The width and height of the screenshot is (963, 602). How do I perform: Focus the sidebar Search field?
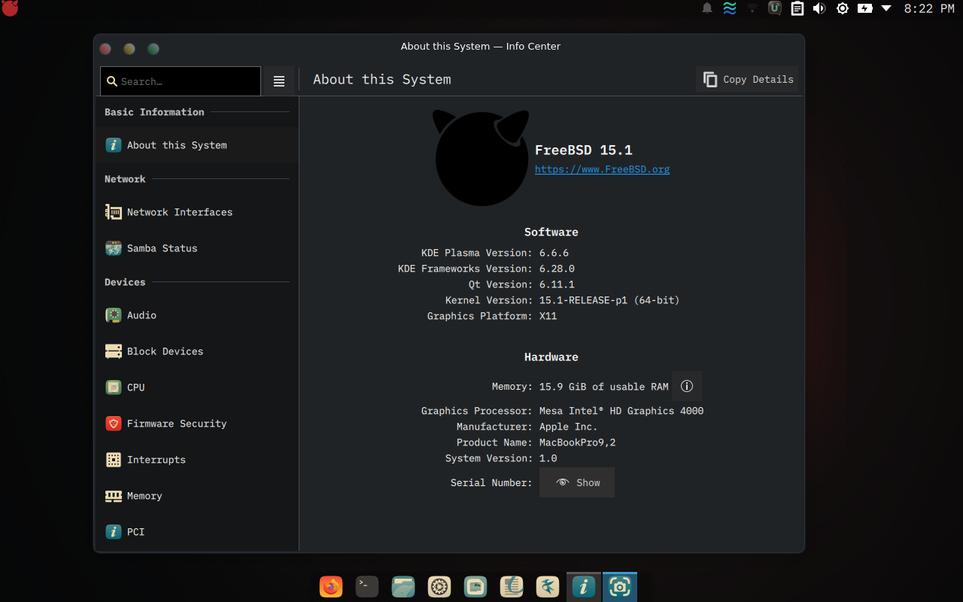pos(181,81)
